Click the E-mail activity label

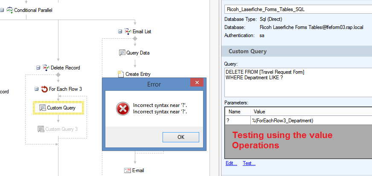tap(138, 170)
